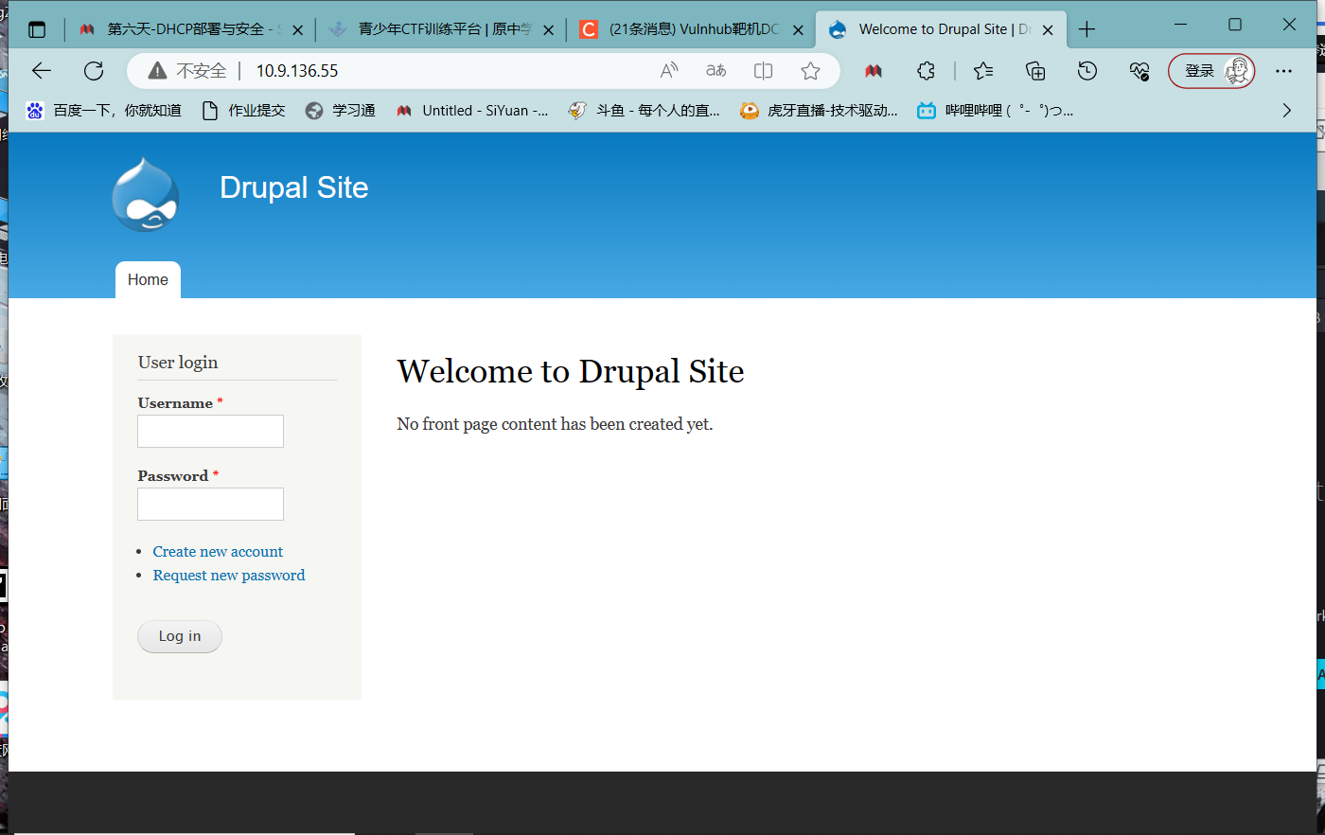Open the 百度一下，你就知道 bookmark
The width and height of the screenshot is (1325, 835).
[103, 111]
